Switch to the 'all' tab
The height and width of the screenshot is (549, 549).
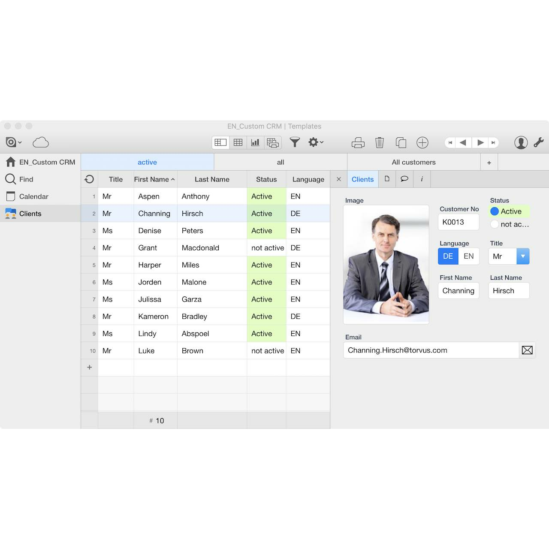tap(280, 162)
